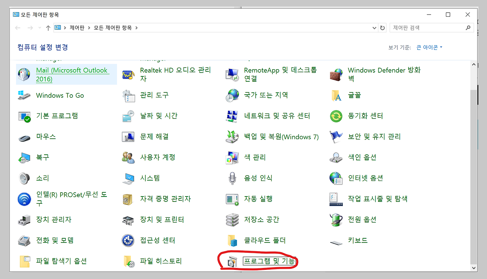Image resolution: width=487 pixels, height=279 pixels.
Task: Click the 기본 프로그램 icon
Action: [x=24, y=116]
